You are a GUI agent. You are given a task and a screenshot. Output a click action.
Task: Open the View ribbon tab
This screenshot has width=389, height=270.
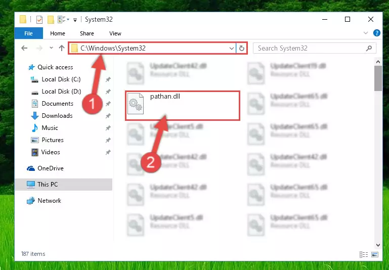(115, 33)
